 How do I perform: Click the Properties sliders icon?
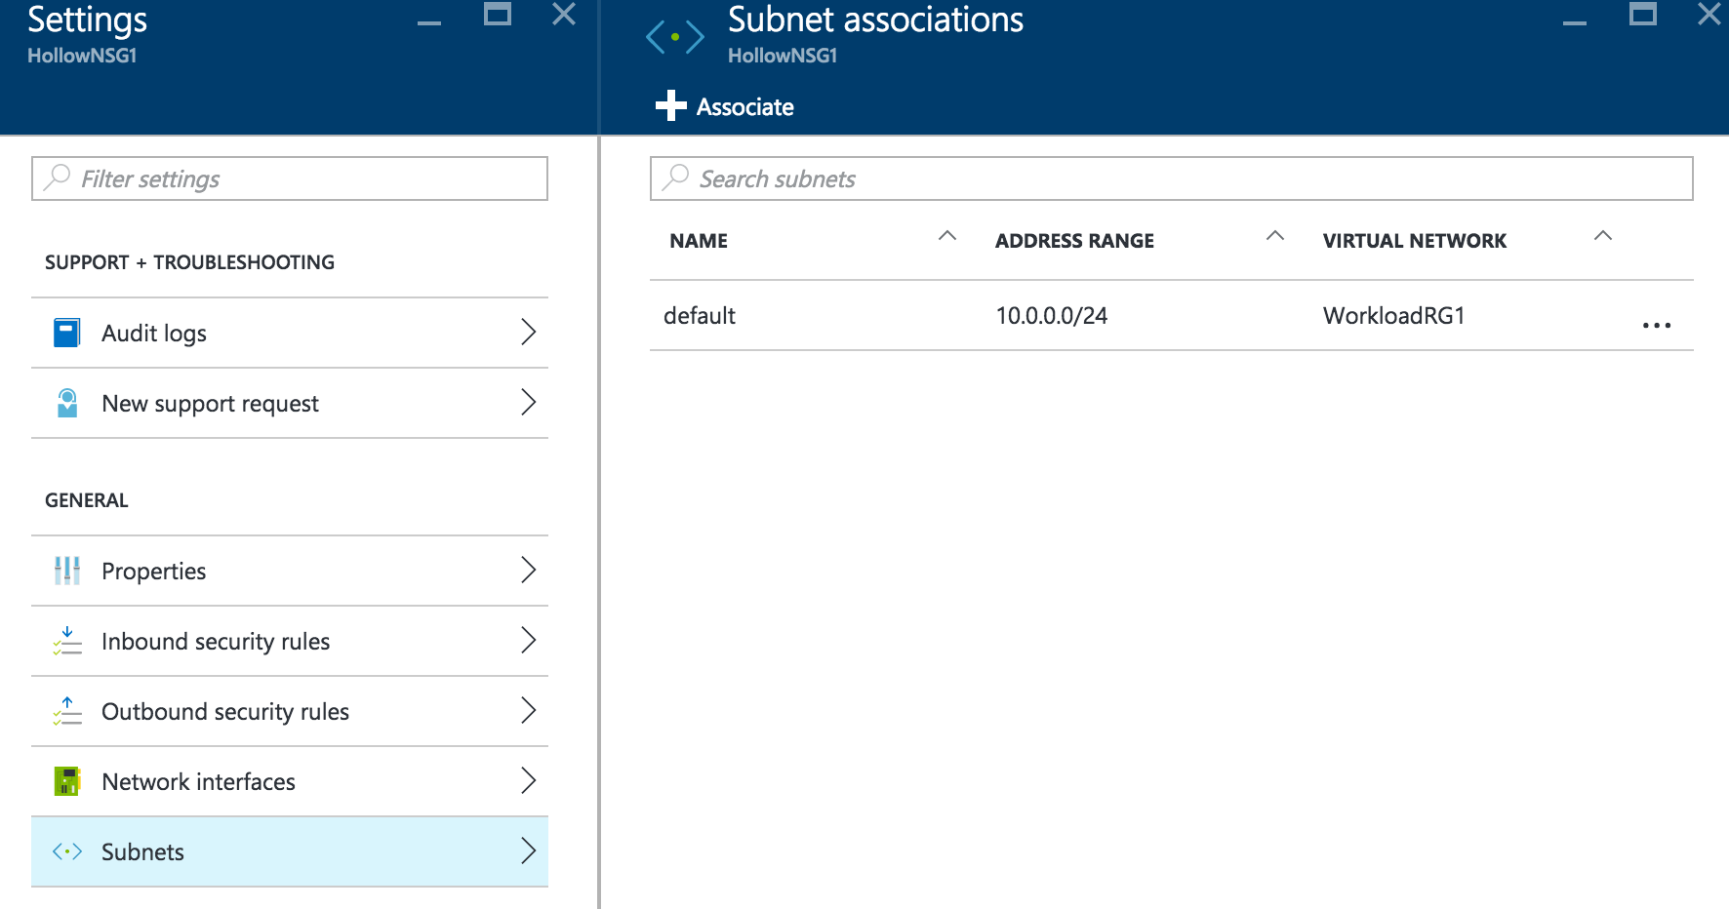coord(66,572)
